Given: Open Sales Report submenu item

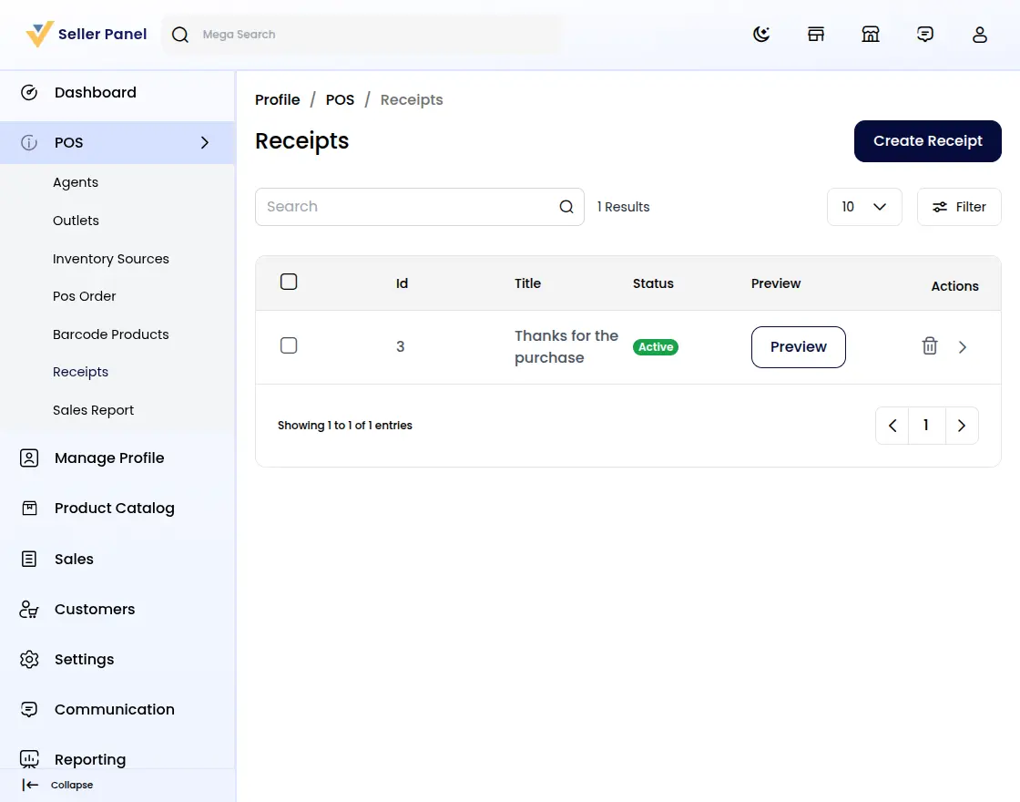Looking at the screenshot, I should (x=93, y=410).
